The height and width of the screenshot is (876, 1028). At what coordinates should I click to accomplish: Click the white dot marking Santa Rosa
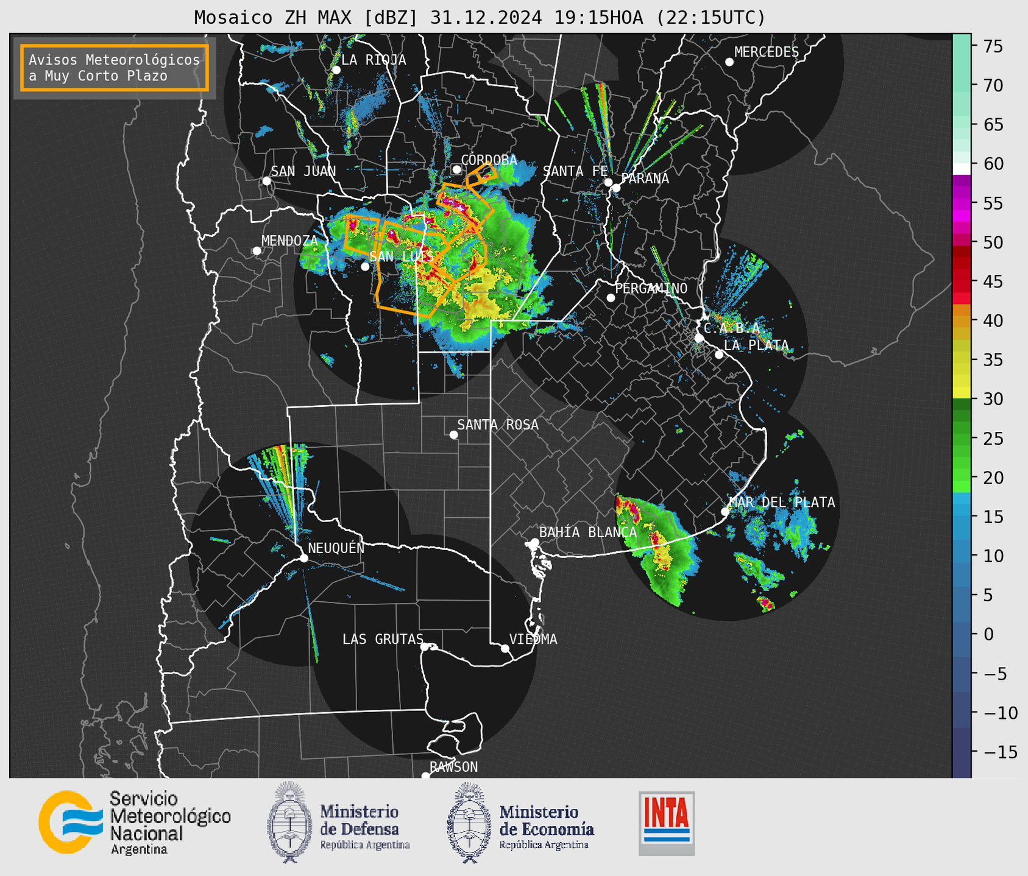coord(453,434)
